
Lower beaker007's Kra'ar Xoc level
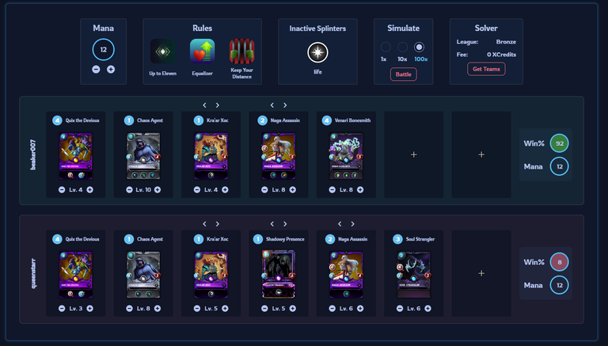tap(197, 190)
